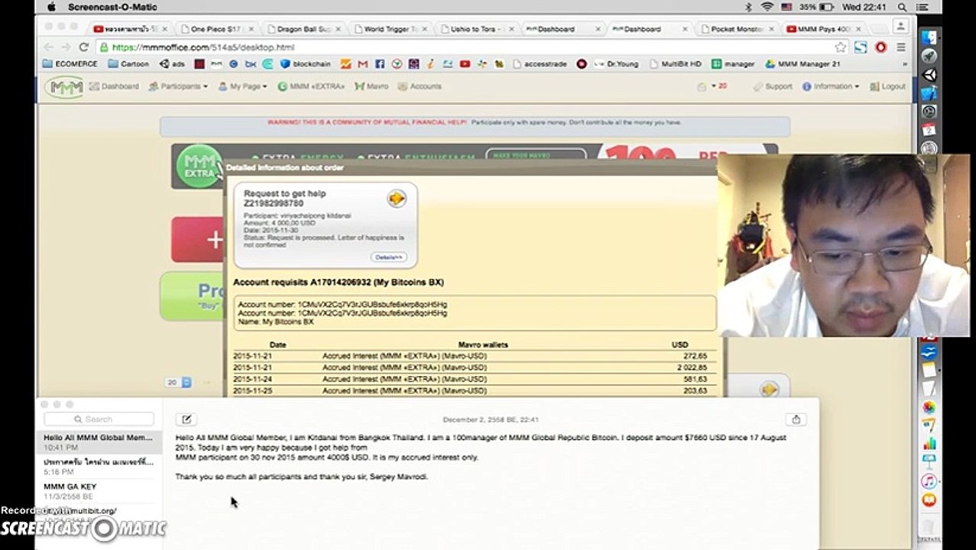Switch to the Dragon Ball Super tab
Screen dimensions: 976x550
tap(303, 29)
